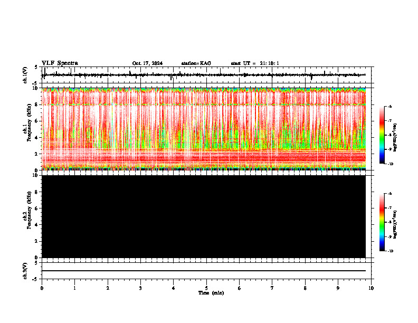This screenshot has width=418, height=323.
Task: Click the "ch.1(V)" waveform axis label
Action: [25, 75]
